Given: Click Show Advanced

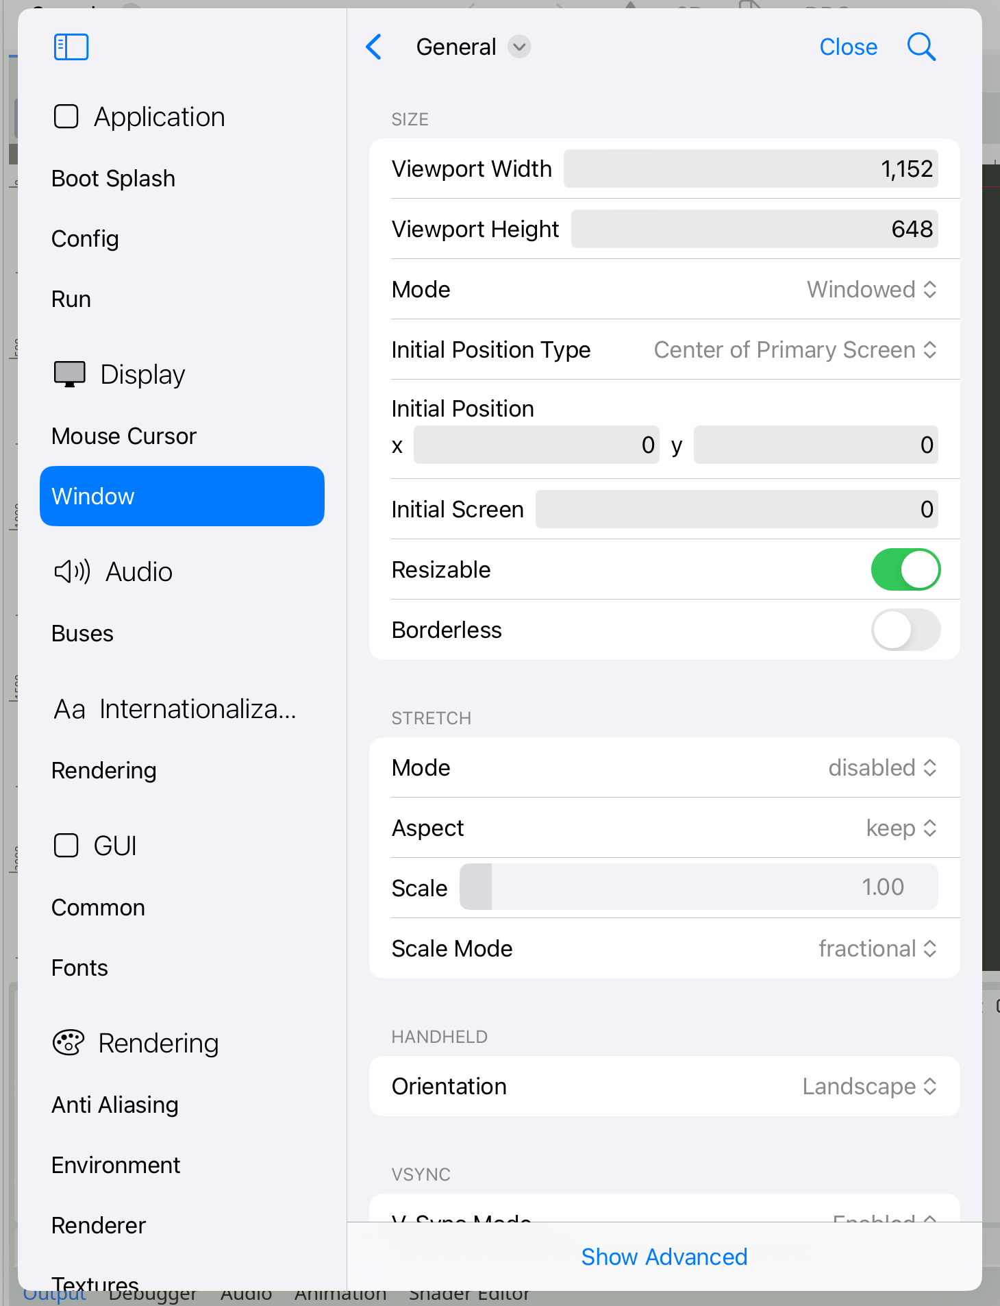Looking at the screenshot, I should coord(664,1257).
